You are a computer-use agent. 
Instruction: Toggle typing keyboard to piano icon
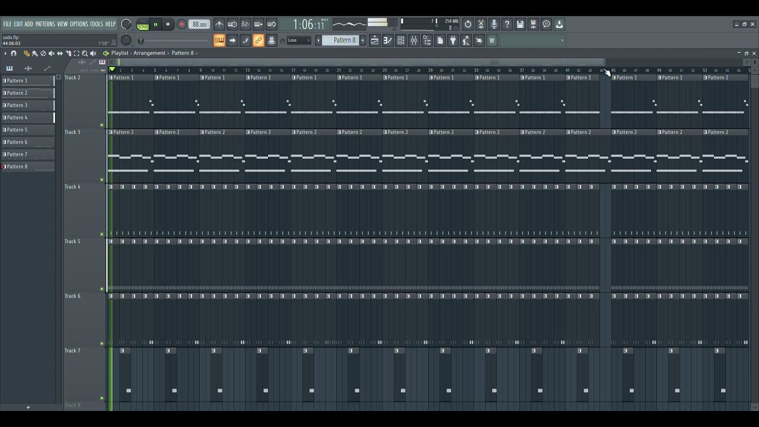click(x=219, y=40)
